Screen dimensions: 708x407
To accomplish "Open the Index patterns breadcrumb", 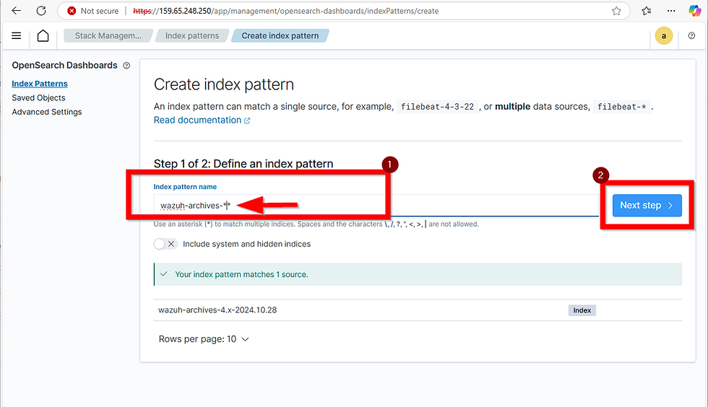I will point(192,35).
